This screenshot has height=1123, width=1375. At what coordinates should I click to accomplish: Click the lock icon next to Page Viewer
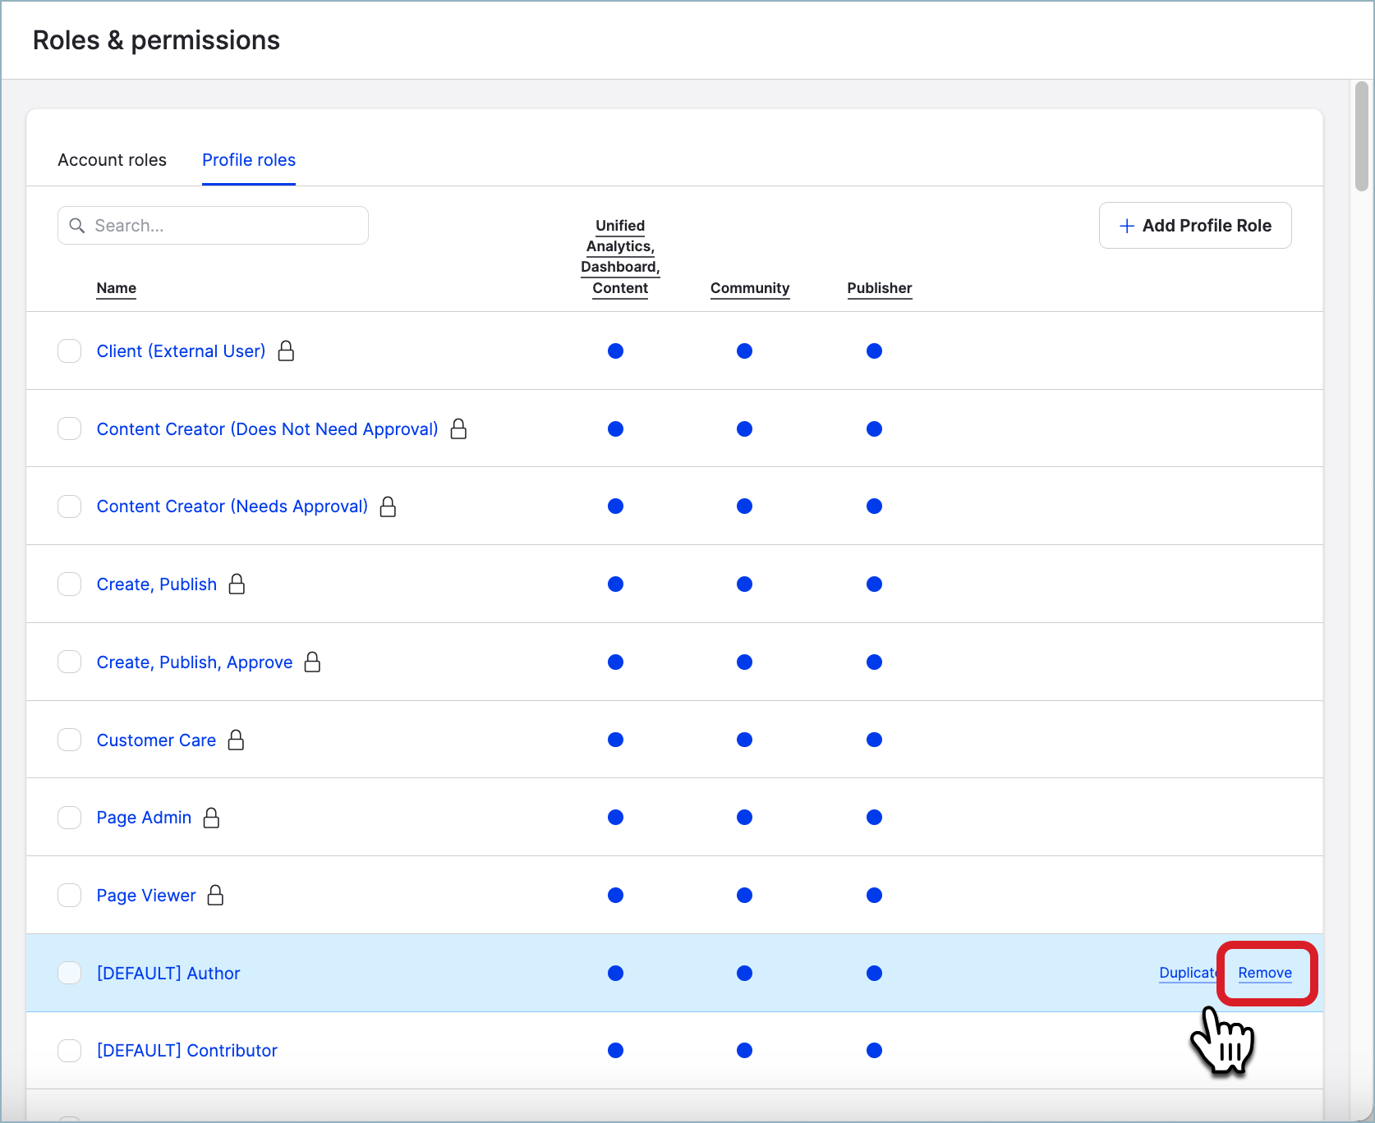coord(215,895)
